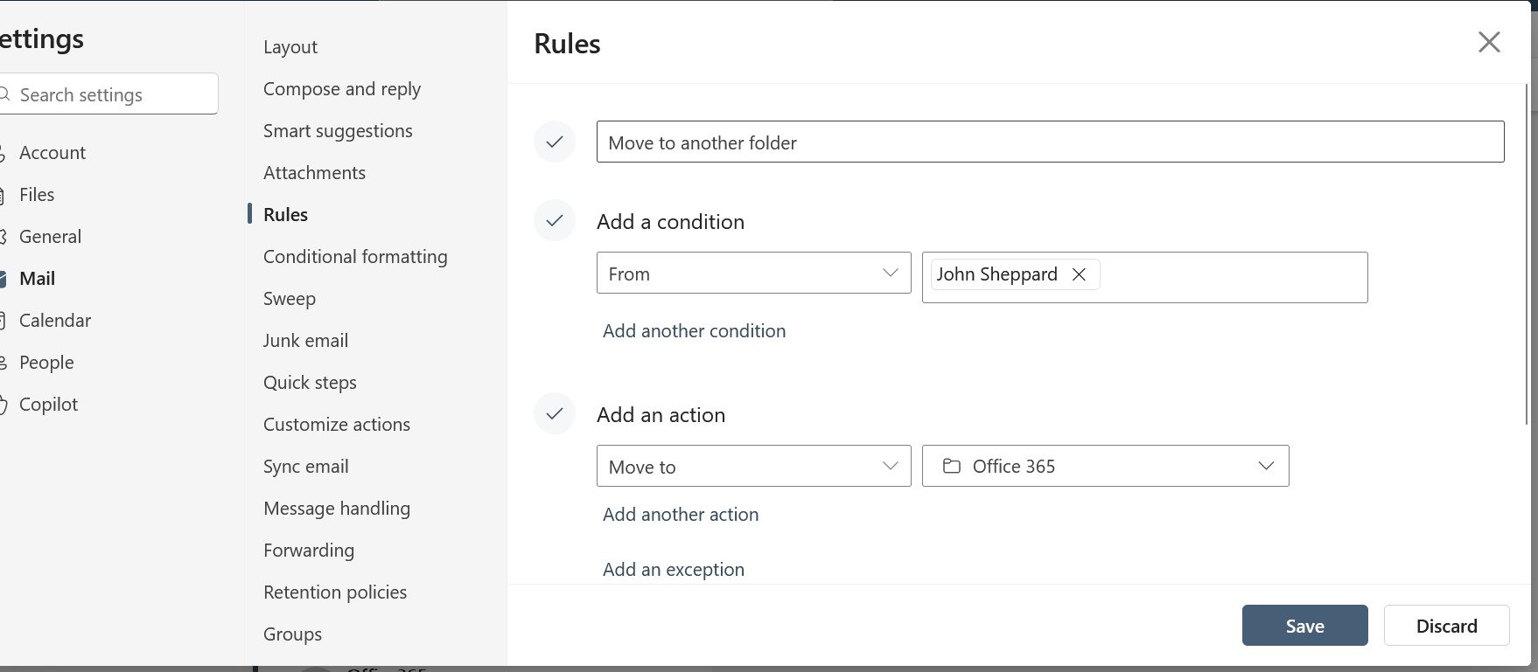1538x672 pixels.
Task: Expand the Office 365 folder dropdown
Action: pos(1106,466)
